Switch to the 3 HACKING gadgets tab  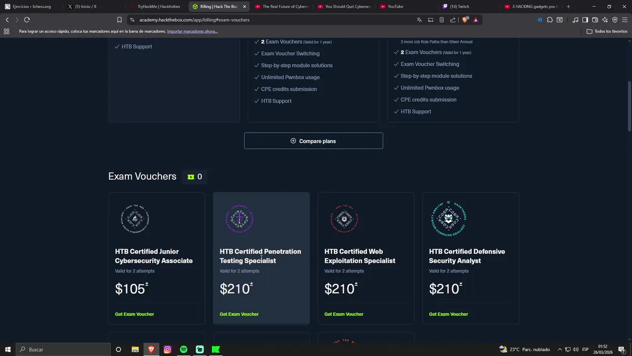(x=531, y=6)
